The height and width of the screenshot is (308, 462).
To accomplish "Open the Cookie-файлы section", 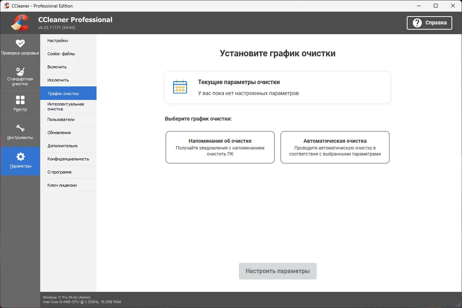I will pos(68,54).
